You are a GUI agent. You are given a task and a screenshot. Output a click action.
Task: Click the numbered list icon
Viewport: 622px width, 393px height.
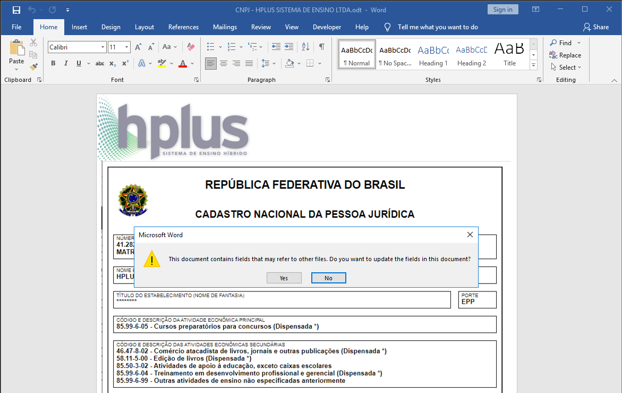pyautogui.click(x=231, y=47)
